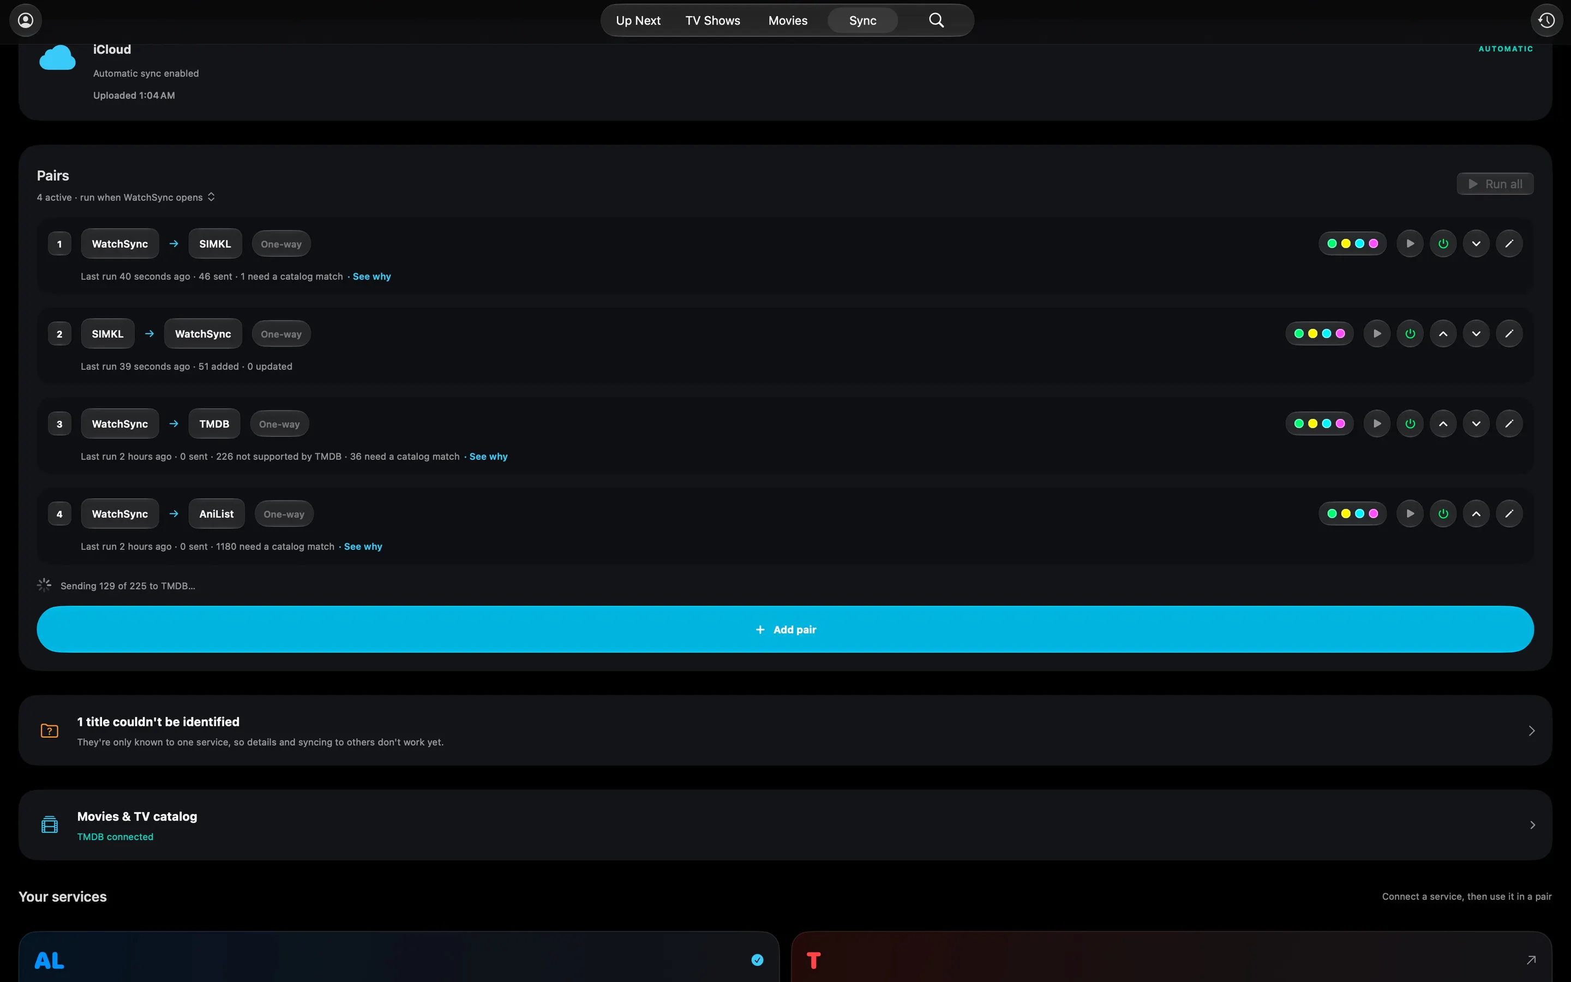Click the Add pair button
Screen dimensions: 1571x982
(785, 630)
